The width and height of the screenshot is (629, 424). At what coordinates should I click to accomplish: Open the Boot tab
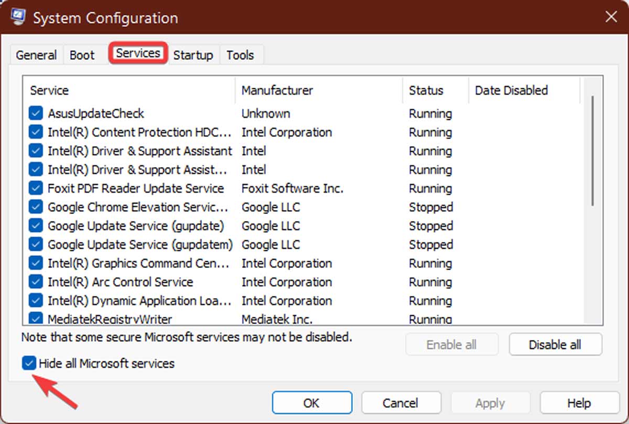[x=82, y=55]
